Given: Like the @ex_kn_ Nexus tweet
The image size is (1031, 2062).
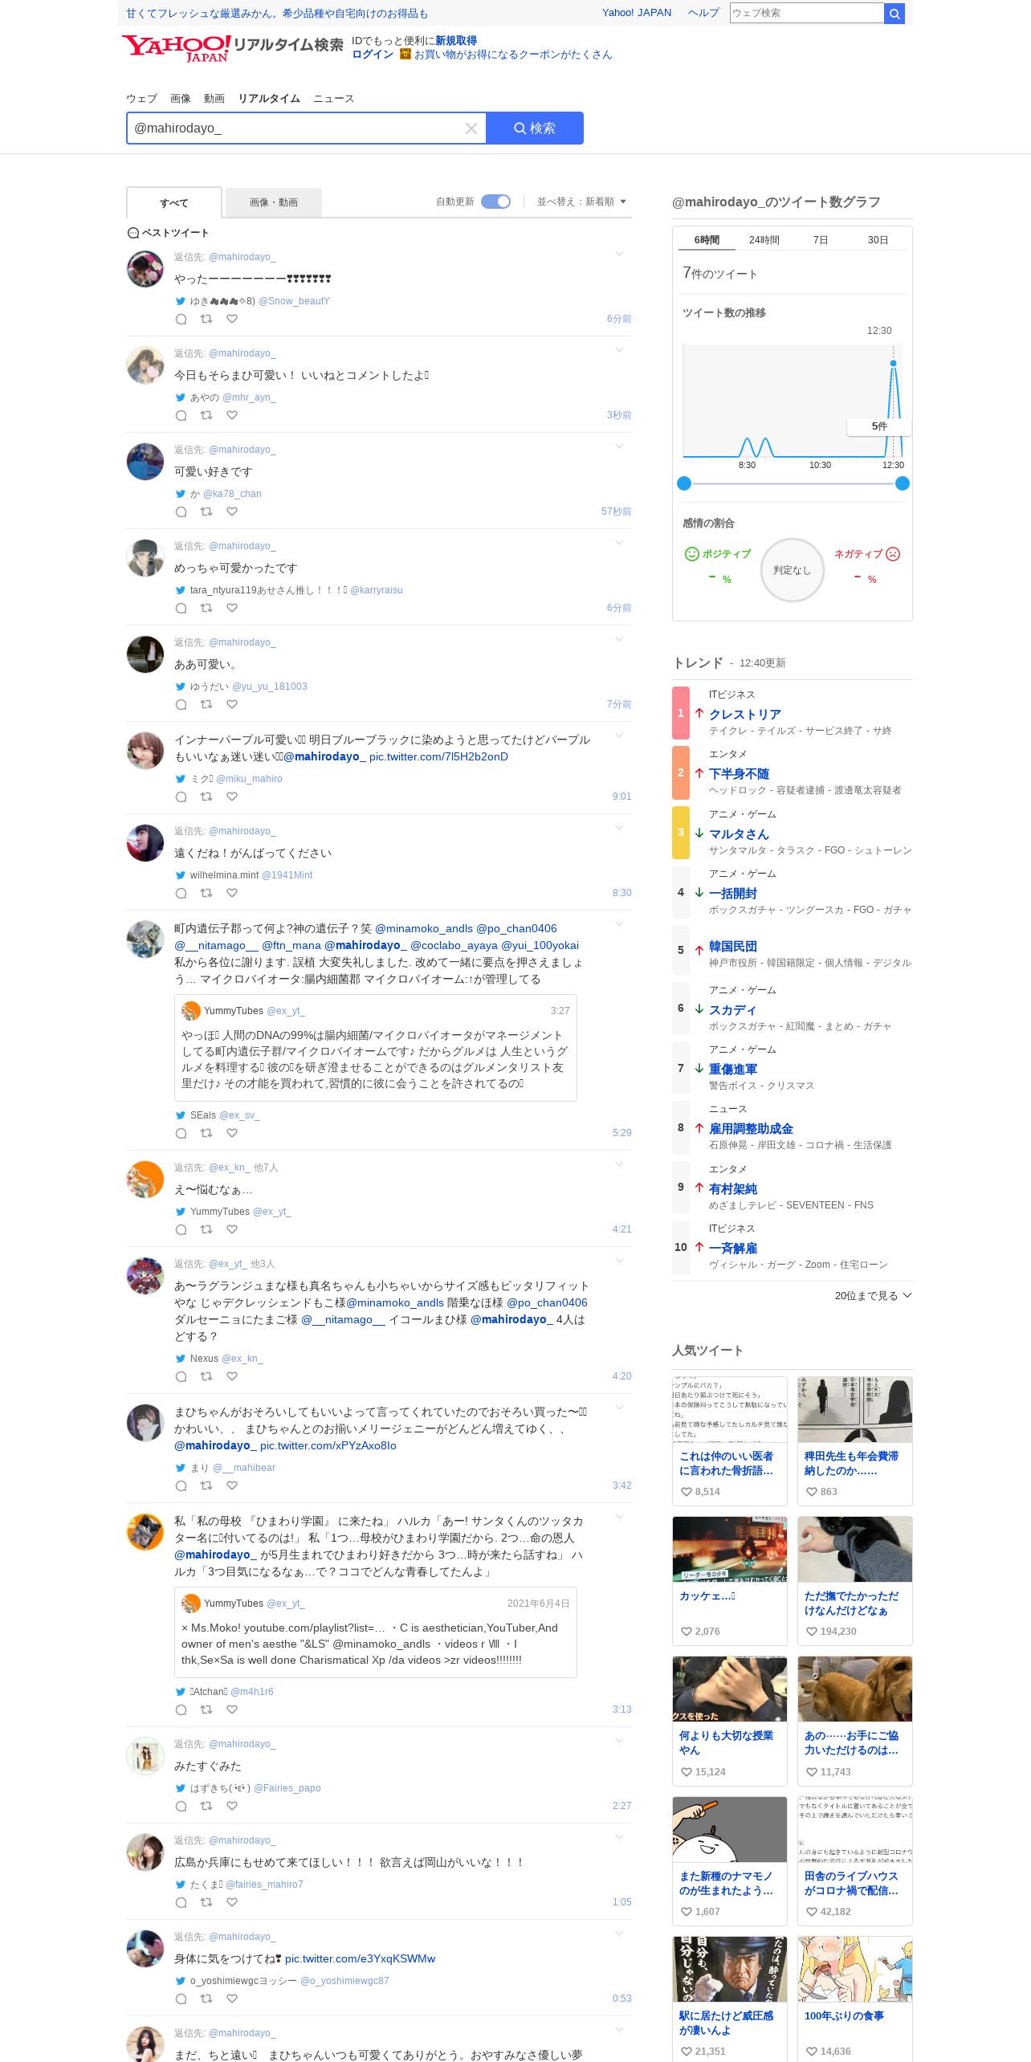Looking at the screenshot, I should [232, 1376].
